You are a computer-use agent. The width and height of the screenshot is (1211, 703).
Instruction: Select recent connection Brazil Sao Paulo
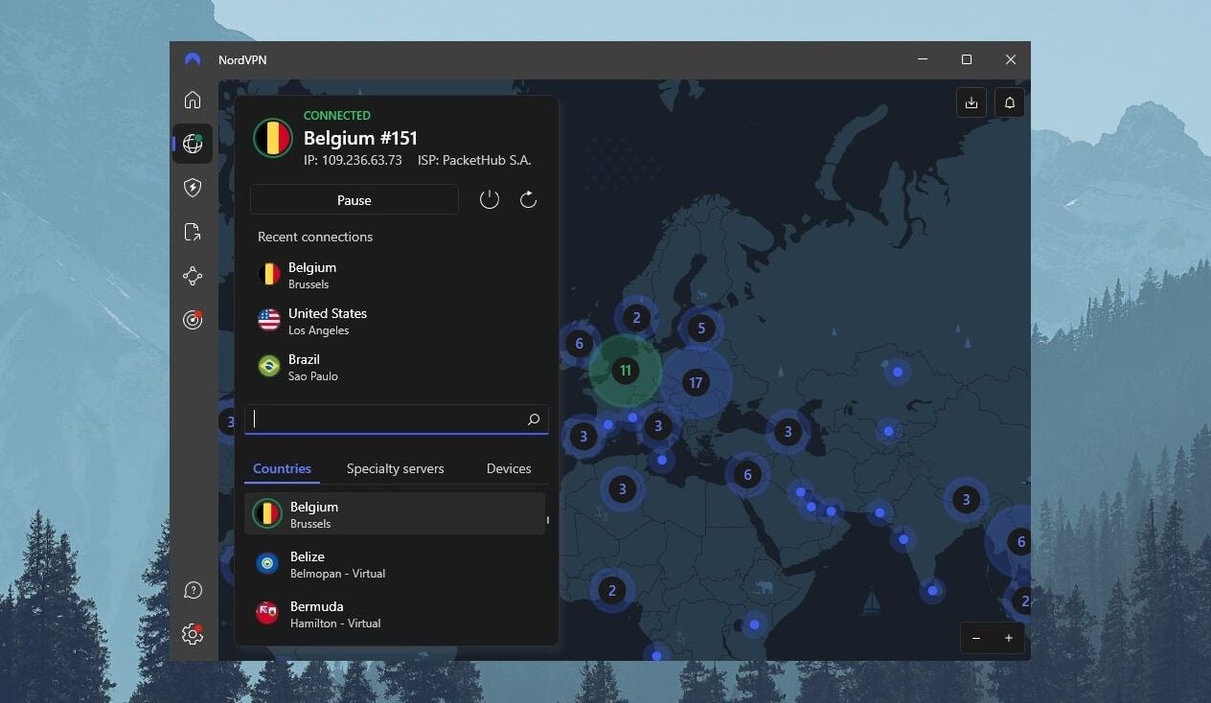tap(397, 367)
